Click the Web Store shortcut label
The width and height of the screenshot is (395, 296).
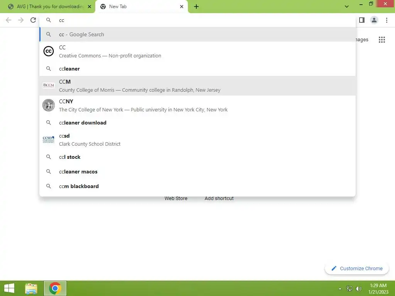coord(176,198)
